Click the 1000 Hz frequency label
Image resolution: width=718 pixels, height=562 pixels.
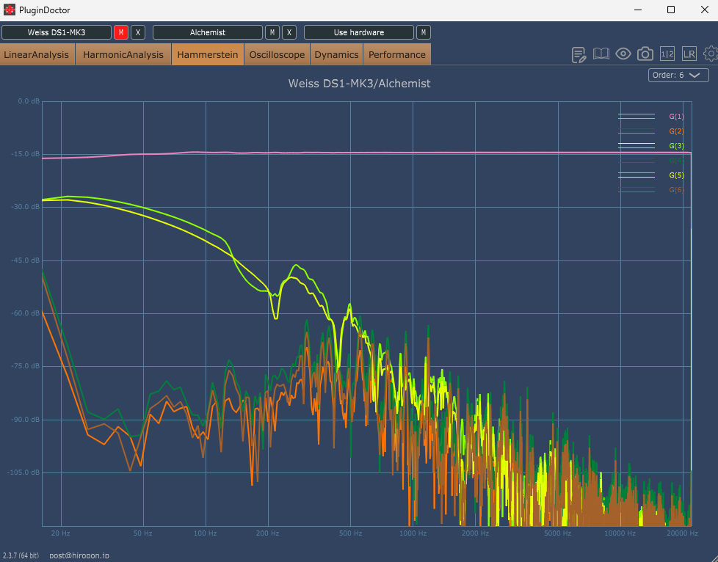click(413, 533)
